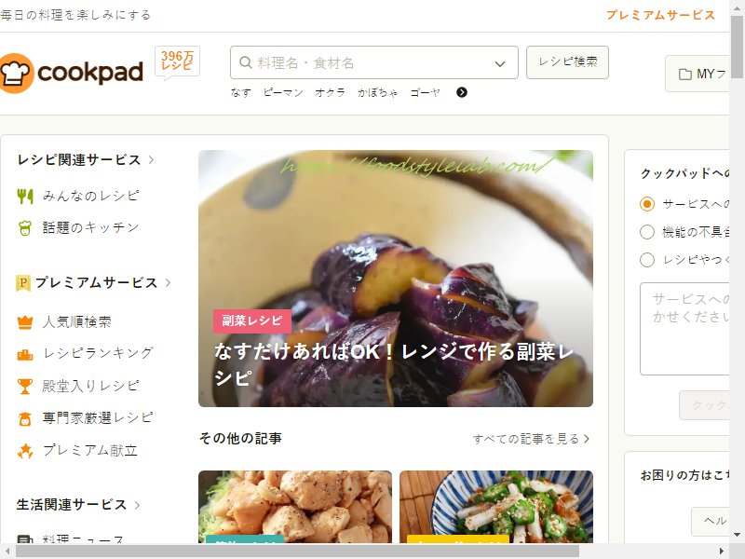Click the 話題のキッチン chef icon
This screenshot has height=559, width=745.
coord(25,228)
